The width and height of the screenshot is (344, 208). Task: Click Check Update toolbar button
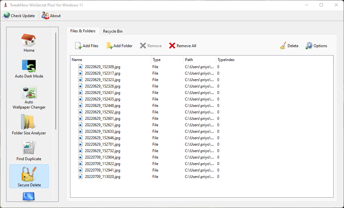click(19, 16)
